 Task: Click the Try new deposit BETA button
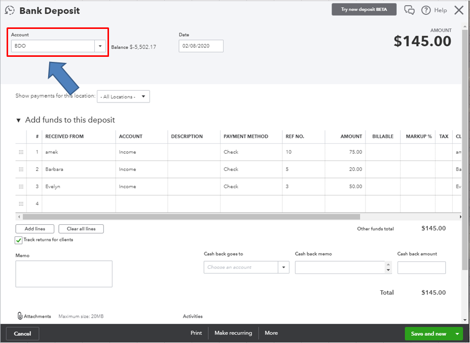(364, 9)
